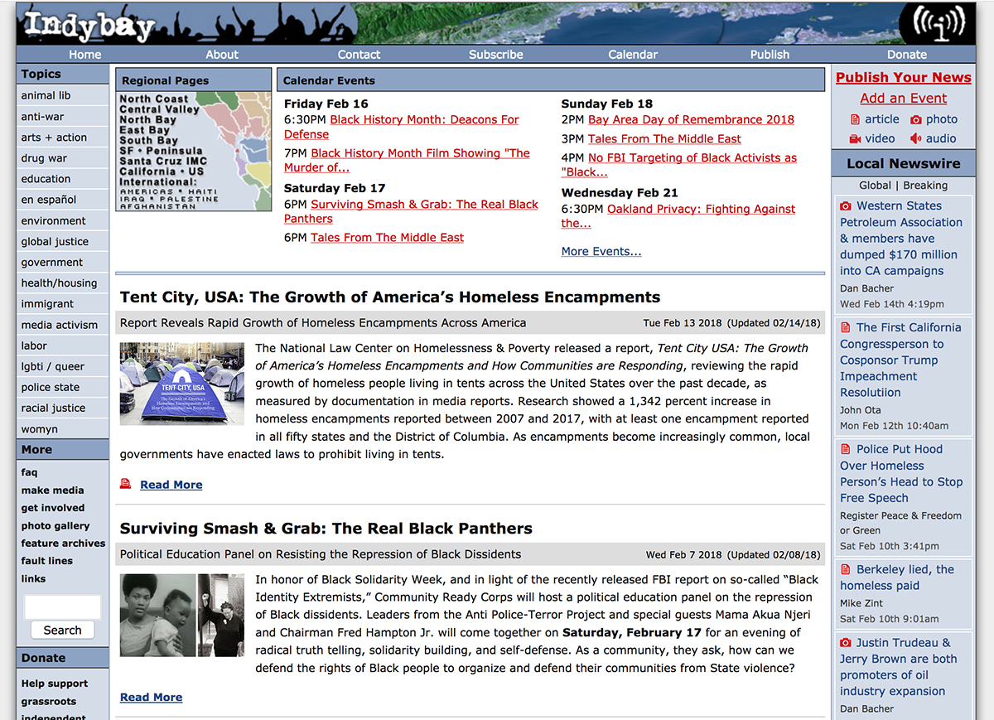The image size is (994, 720).
Task: Click camera icon beside Western States Petroleum story
Action: (x=846, y=205)
